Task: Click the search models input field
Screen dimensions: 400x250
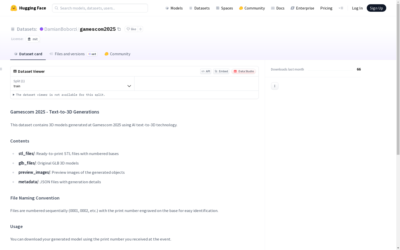Action: click(x=100, y=8)
